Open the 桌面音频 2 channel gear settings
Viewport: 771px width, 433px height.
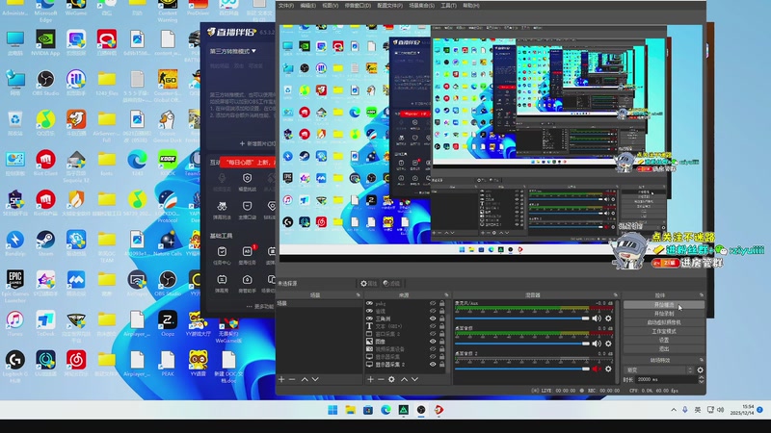608,369
